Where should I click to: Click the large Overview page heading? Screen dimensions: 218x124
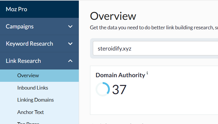113,16
